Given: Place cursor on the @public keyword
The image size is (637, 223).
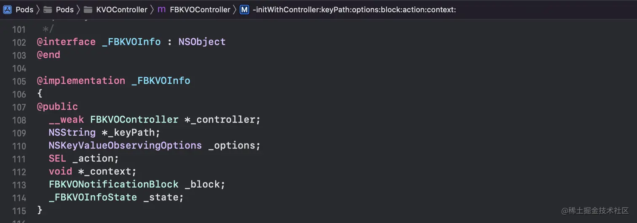Looking at the screenshot, I should (57, 107).
